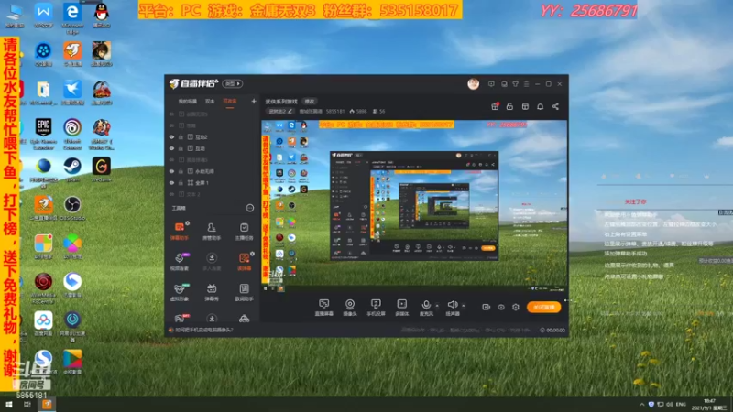Open the Epic Games Launcher desktop icon
The width and height of the screenshot is (733, 412).
43,133
